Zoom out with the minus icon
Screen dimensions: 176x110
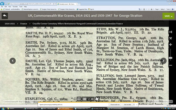tap(170, 65)
